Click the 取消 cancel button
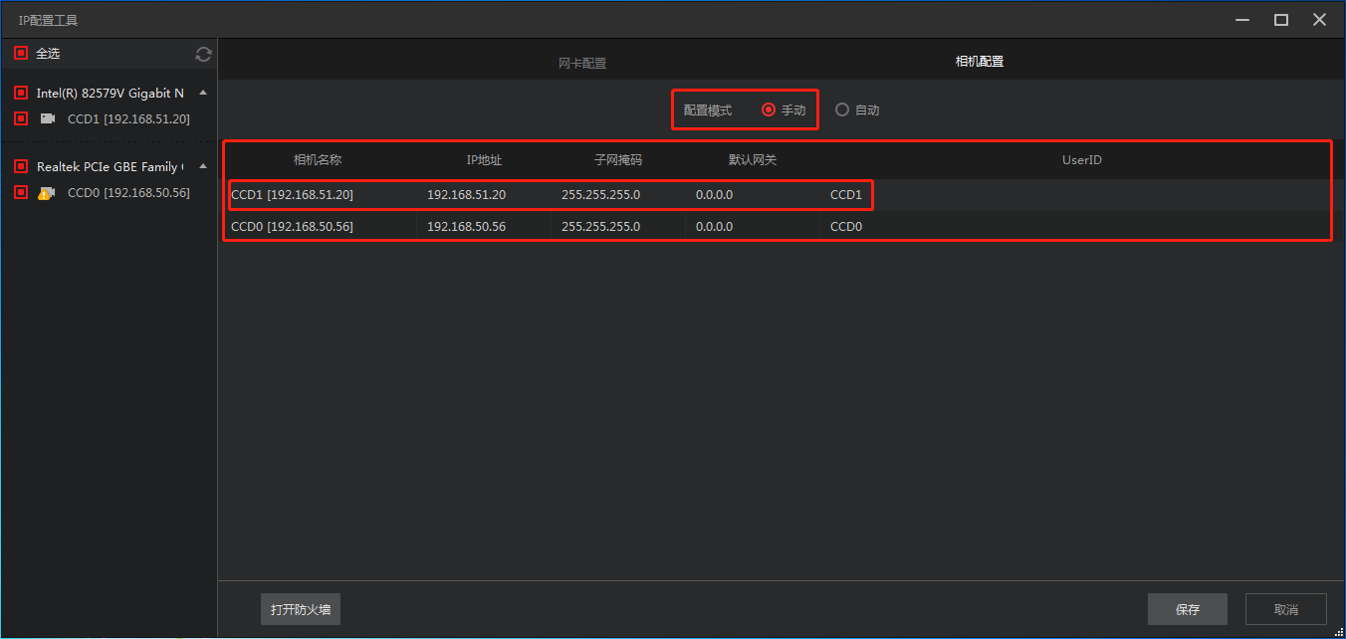This screenshot has height=639, width=1346. point(1285,609)
